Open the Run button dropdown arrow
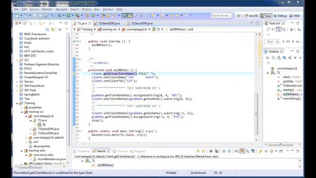The width and height of the screenshot is (316, 178). pyautogui.click(x=73, y=15)
